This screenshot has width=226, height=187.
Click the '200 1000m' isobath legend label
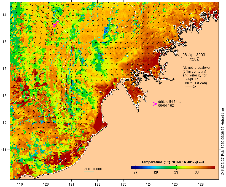click(93, 169)
